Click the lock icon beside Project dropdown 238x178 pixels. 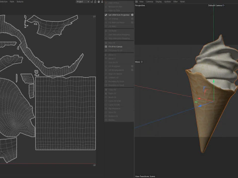95,1
